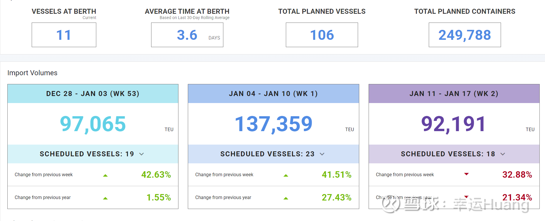Screen dimensions: 545x221
Task: Click the 137,359 TEU import volume
Action: pyautogui.click(x=274, y=124)
